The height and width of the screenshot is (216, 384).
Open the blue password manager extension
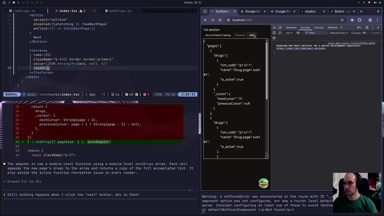[352, 20]
